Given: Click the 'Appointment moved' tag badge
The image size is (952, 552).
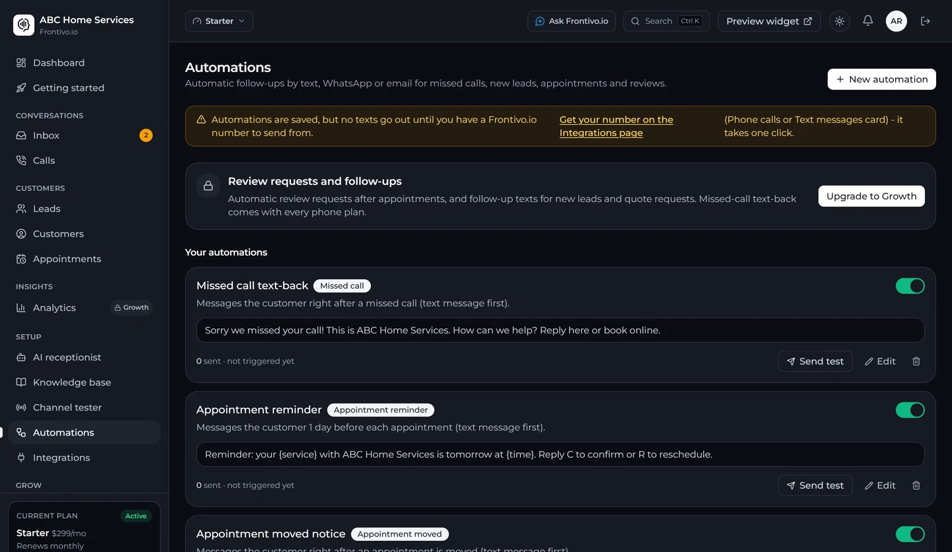Looking at the screenshot, I should [x=400, y=534].
